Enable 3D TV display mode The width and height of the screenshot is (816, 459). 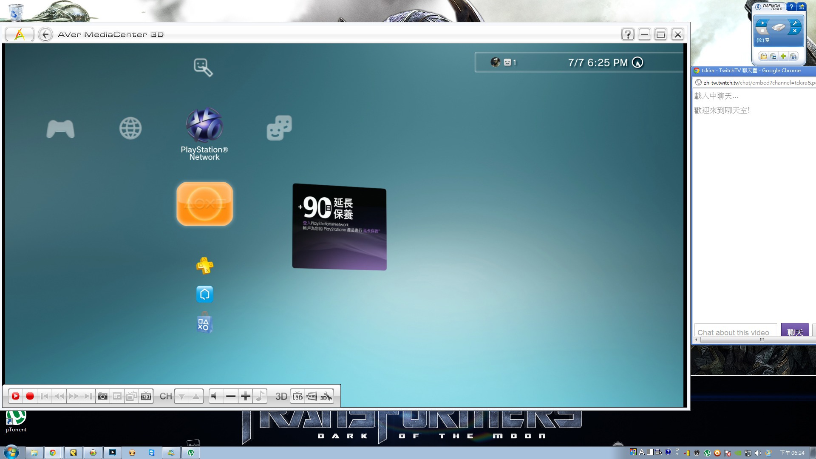point(297,396)
